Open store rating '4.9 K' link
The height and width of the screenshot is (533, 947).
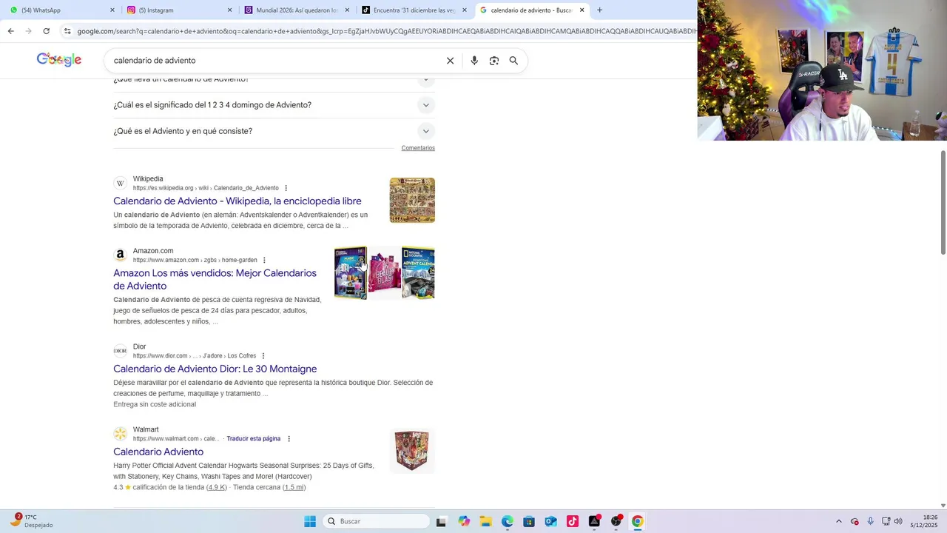click(217, 488)
